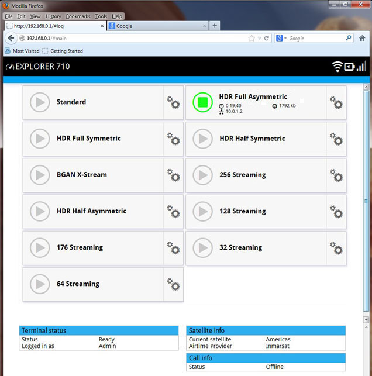The height and width of the screenshot is (376, 372).
Task: Open settings gear for Standard profile
Action: coord(173,103)
